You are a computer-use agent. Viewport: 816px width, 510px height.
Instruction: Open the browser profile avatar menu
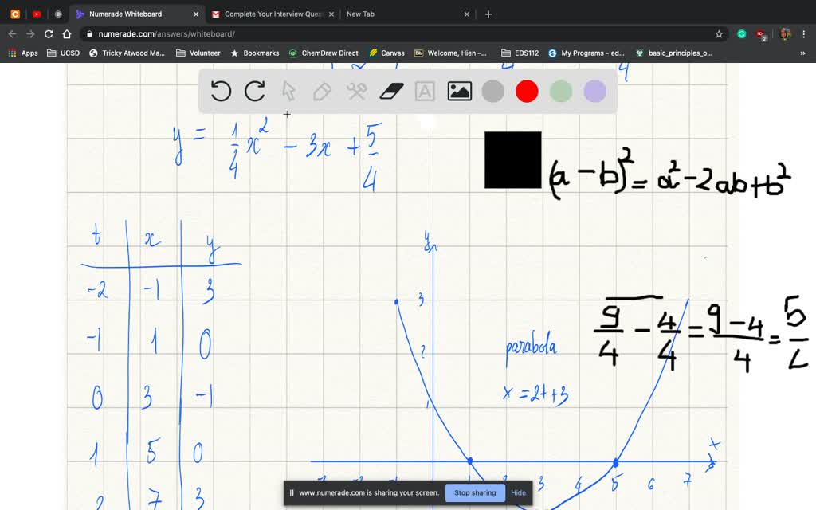pyautogui.click(x=785, y=34)
